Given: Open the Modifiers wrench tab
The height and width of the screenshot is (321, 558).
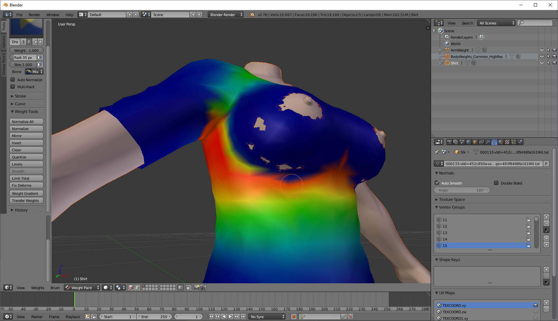Looking at the screenshot, I should [488, 142].
